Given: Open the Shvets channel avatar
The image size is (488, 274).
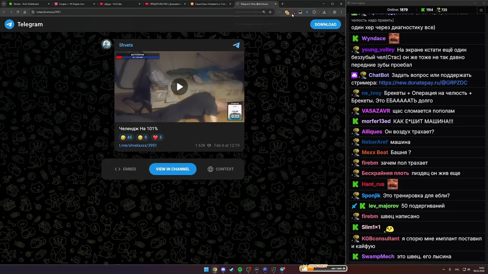Looking at the screenshot, I should 106,44.
